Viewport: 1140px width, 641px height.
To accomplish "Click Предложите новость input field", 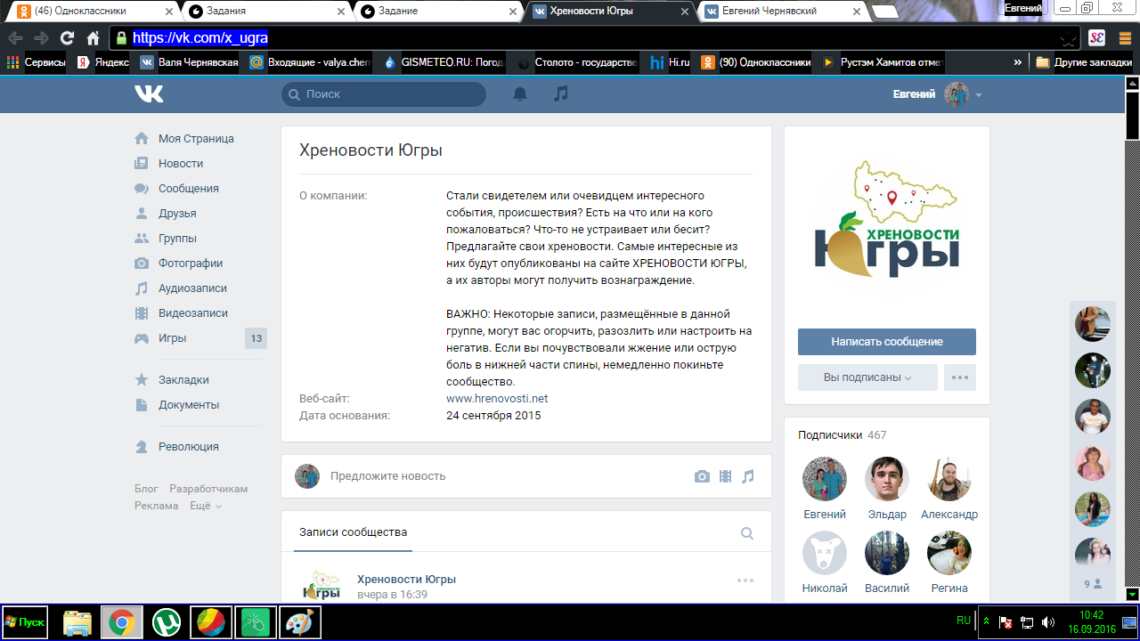I will 508,476.
